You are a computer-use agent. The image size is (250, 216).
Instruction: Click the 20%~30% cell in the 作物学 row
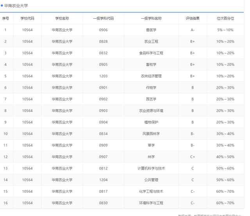coord(225,88)
